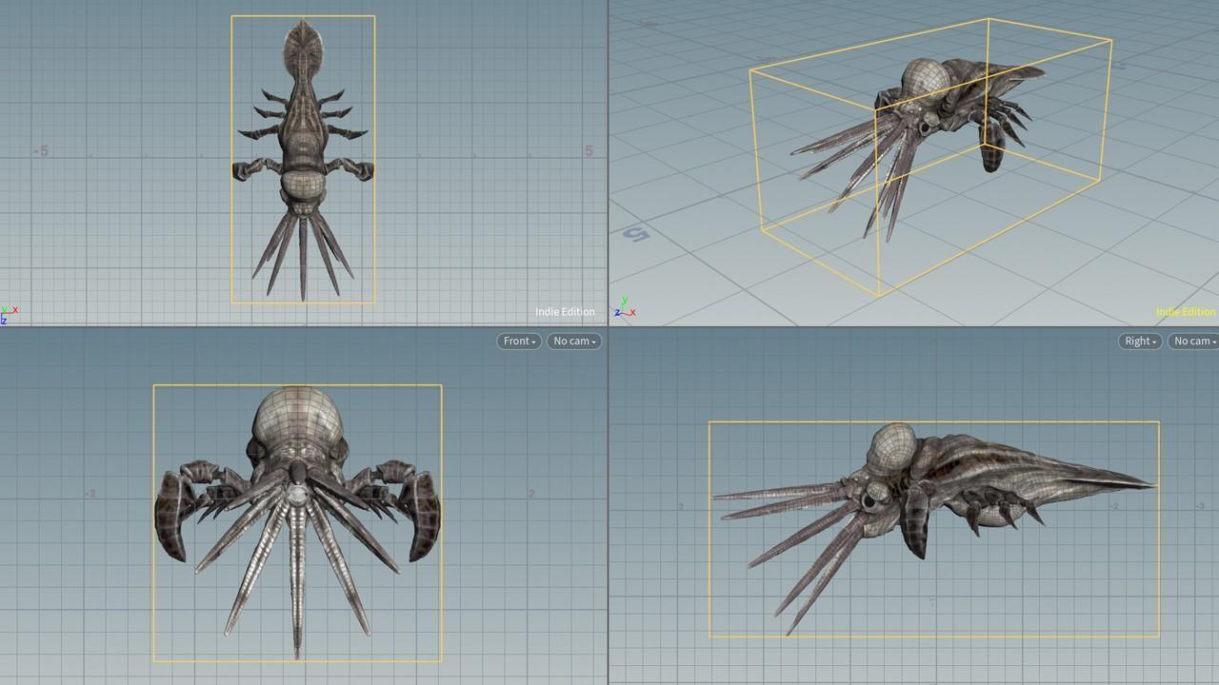Click the white Indie Edition label
The height and width of the screenshot is (685, 1219).
[x=564, y=312]
